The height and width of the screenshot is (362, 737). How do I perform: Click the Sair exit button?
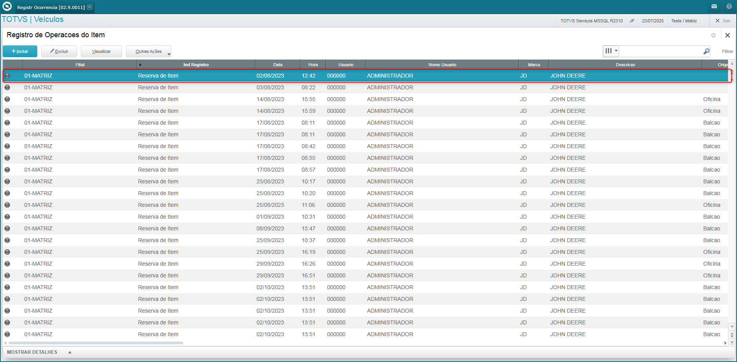(x=723, y=21)
